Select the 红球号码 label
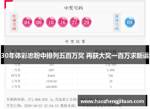The width and height of the screenshot is (150, 109). pyautogui.click(x=14, y=22)
